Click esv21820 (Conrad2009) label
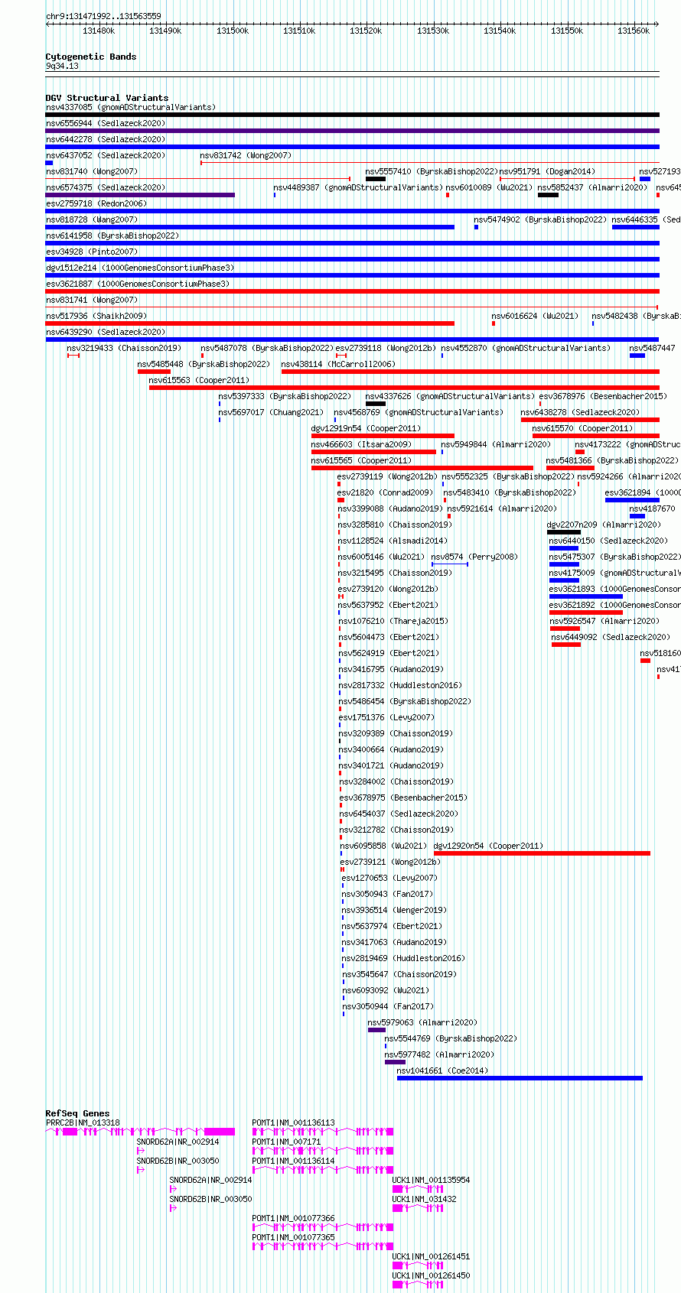This screenshot has width=681, height=1293. pyautogui.click(x=385, y=492)
